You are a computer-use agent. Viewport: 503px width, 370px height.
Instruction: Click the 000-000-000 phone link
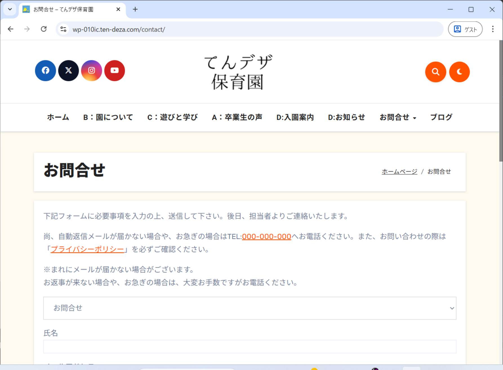266,236
